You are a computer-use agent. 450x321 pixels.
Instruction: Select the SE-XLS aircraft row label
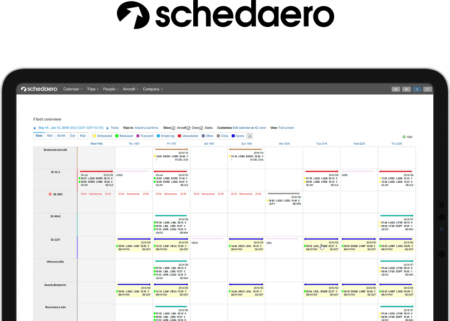(x=55, y=172)
